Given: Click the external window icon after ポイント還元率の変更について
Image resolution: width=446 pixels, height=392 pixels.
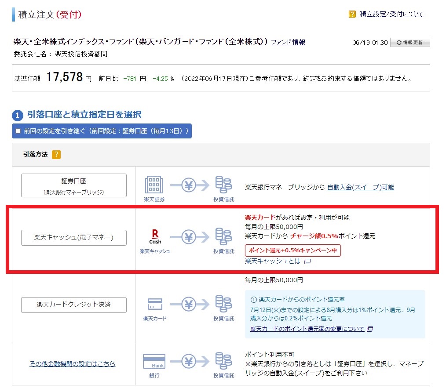Looking at the screenshot, I should tap(370, 329).
